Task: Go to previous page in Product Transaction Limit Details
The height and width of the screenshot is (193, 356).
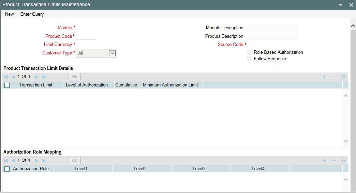Action: pos(13,77)
